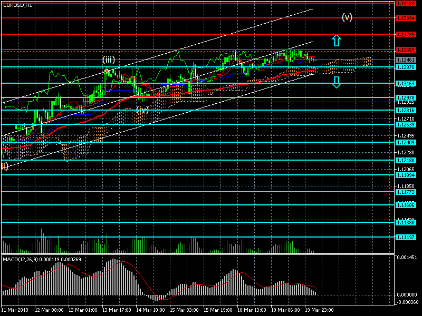Click the gray current price label 1.13461
This screenshot has width=422, height=316.
406,60
